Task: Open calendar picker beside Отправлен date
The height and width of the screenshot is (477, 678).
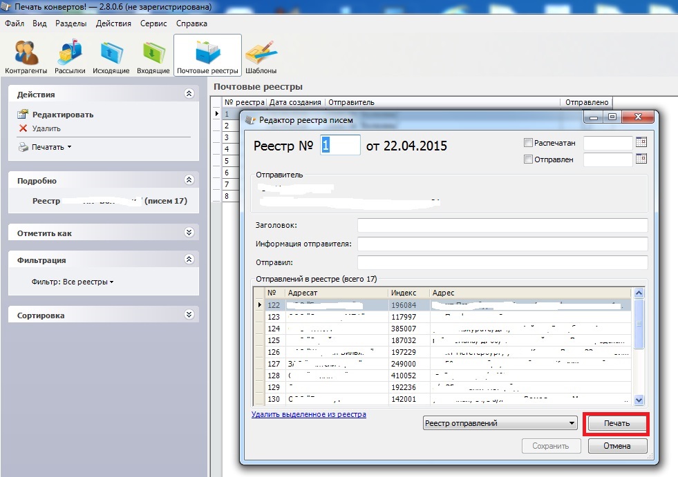Action: click(641, 159)
